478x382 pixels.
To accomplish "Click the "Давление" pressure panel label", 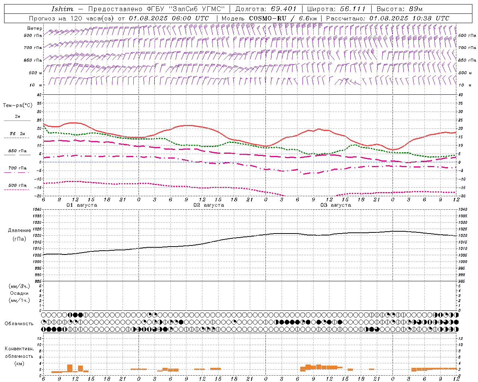I will [x=19, y=231].
